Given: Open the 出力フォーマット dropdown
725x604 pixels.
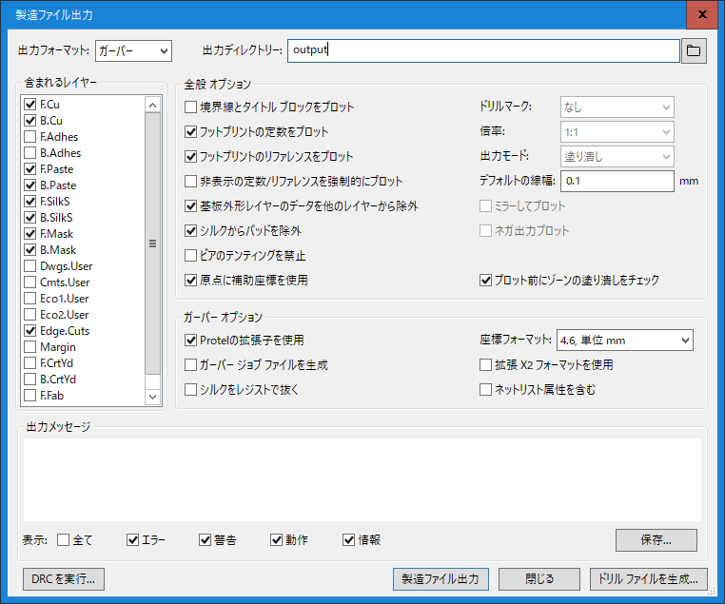Looking at the screenshot, I should (133, 50).
